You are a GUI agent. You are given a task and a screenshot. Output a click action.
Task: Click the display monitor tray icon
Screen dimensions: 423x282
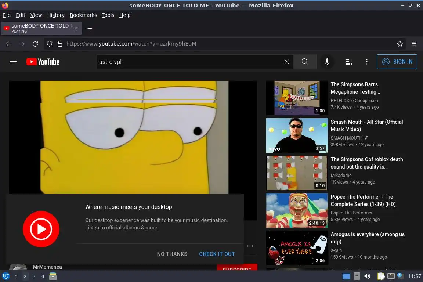(391, 276)
